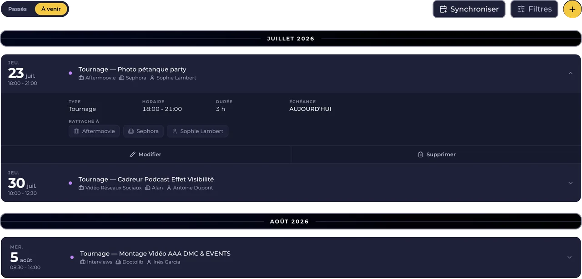Click the briefcase icon beside Vidéo Réseaux Sociaux
Screen dimensions: 582x279
tap(81, 188)
